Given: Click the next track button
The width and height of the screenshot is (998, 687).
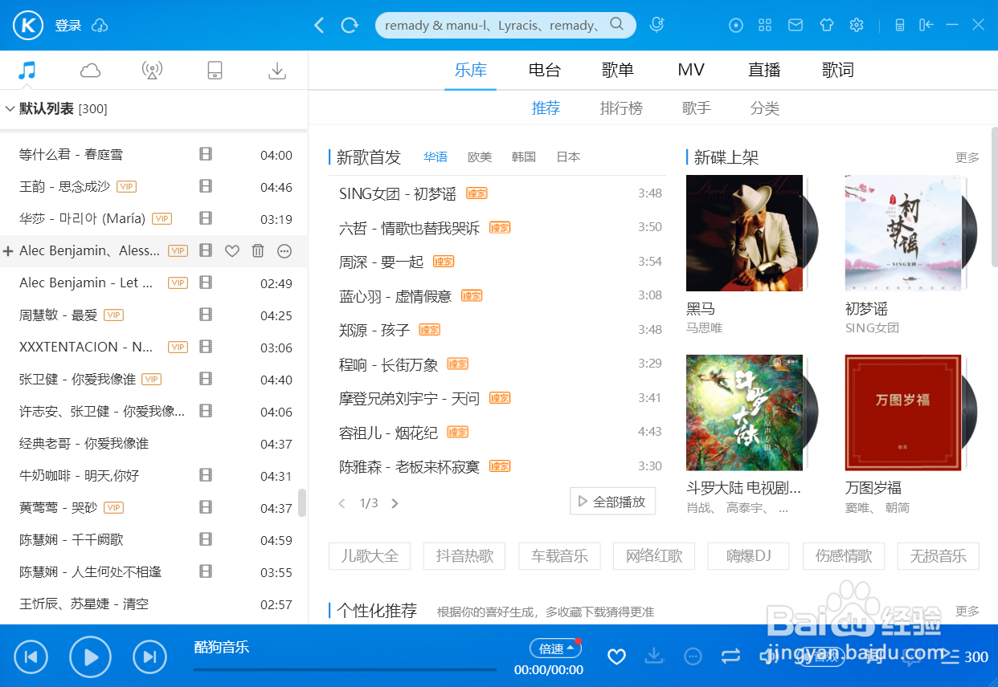Looking at the screenshot, I should point(149,657).
